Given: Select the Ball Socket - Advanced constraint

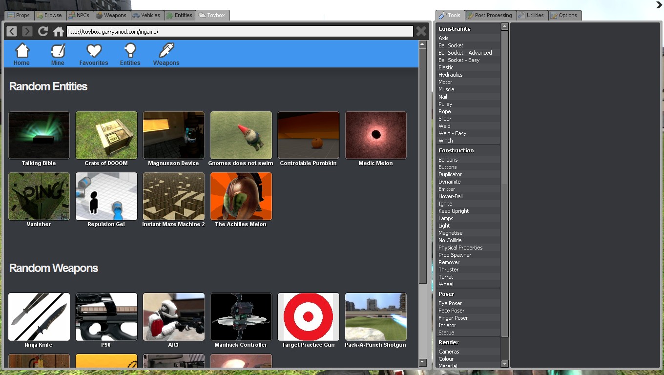Looking at the screenshot, I should tap(465, 53).
